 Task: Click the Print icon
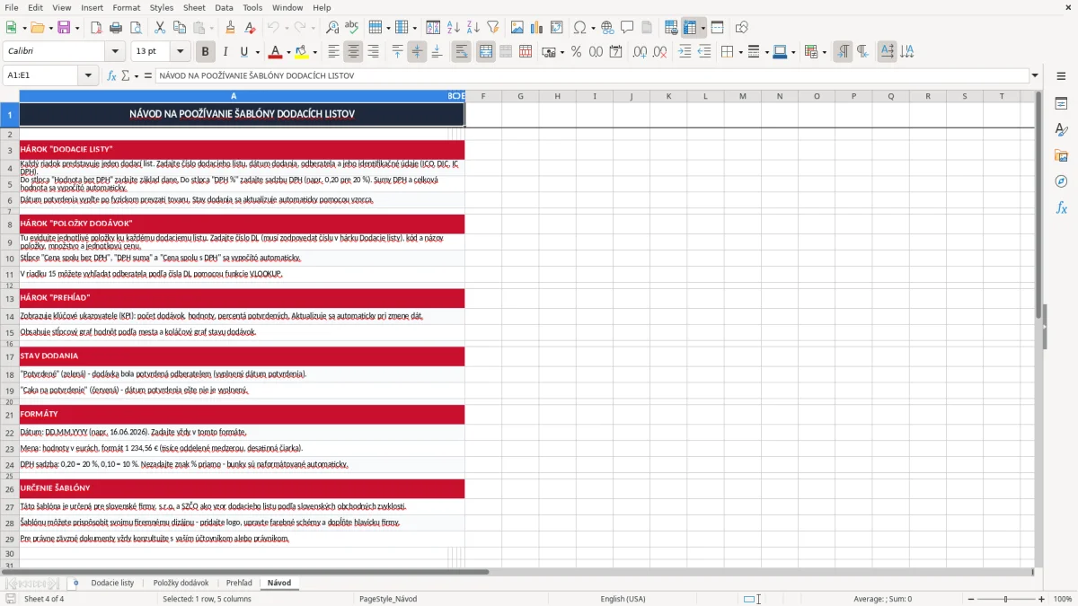pos(116,28)
